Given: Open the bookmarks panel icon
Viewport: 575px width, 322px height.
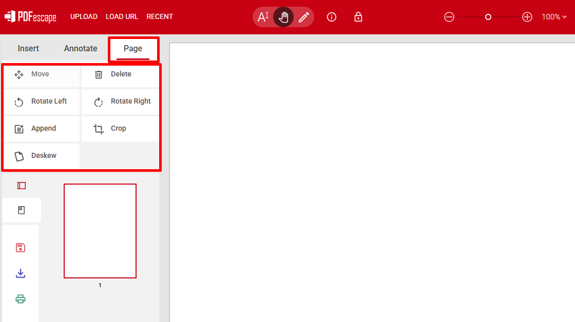Looking at the screenshot, I should [x=22, y=210].
